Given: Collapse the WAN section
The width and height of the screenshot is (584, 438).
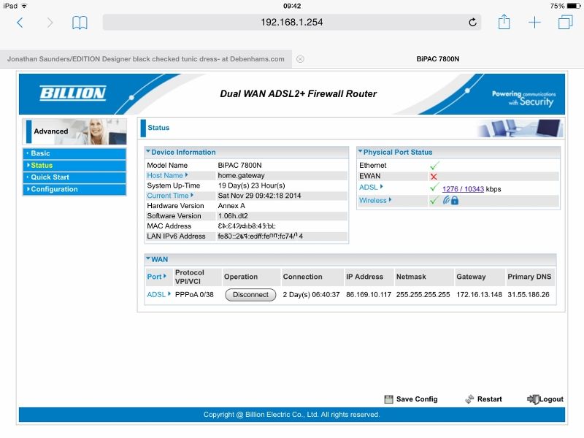Looking at the screenshot, I should tap(148, 258).
